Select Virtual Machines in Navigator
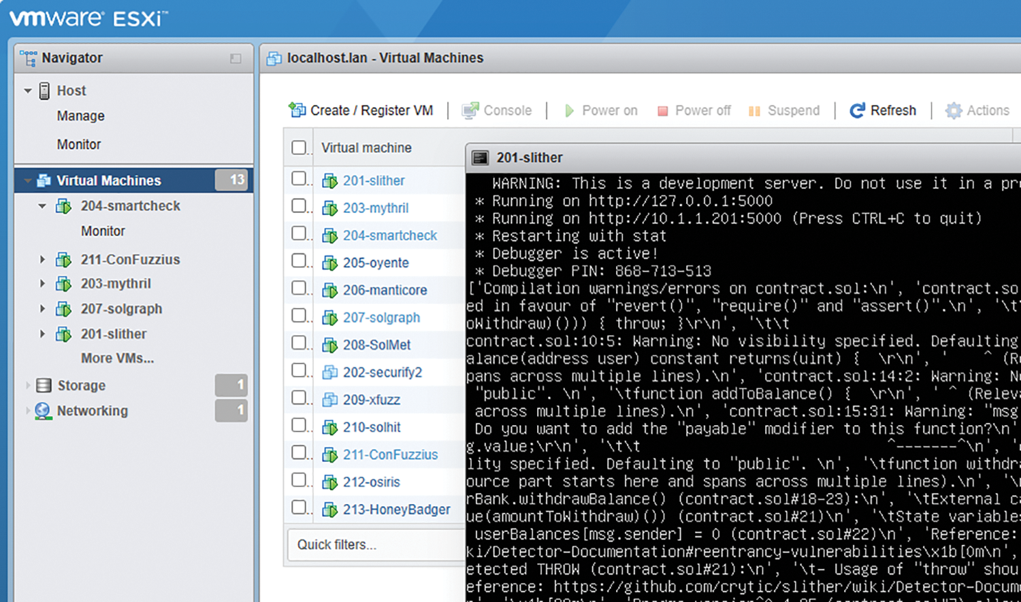 coord(109,180)
